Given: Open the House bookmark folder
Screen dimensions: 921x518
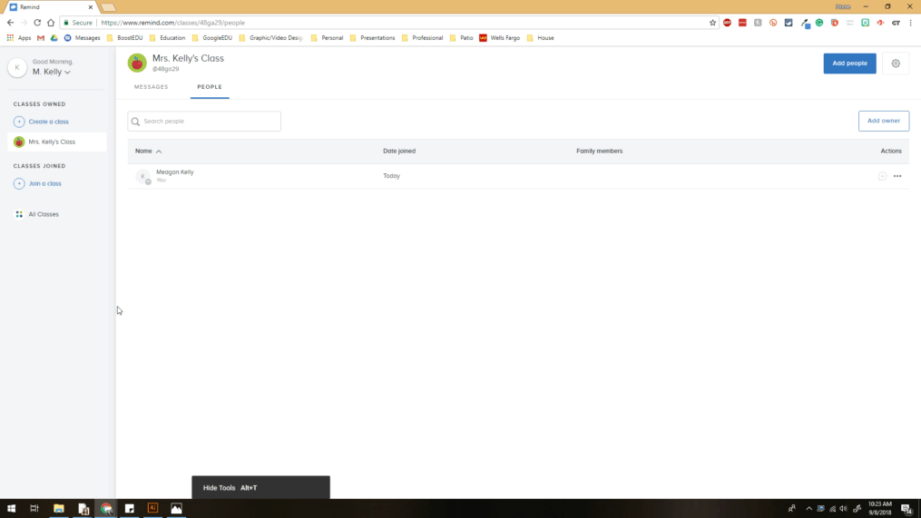Looking at the screenshot, I should (541, 38).
